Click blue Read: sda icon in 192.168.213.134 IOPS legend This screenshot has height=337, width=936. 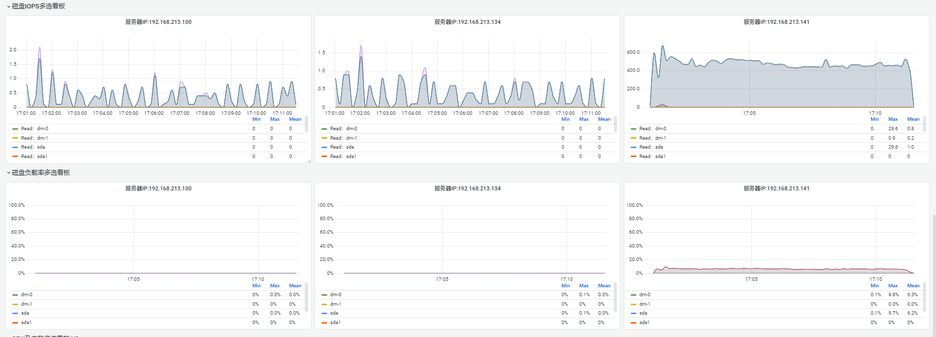coord(324,147)
